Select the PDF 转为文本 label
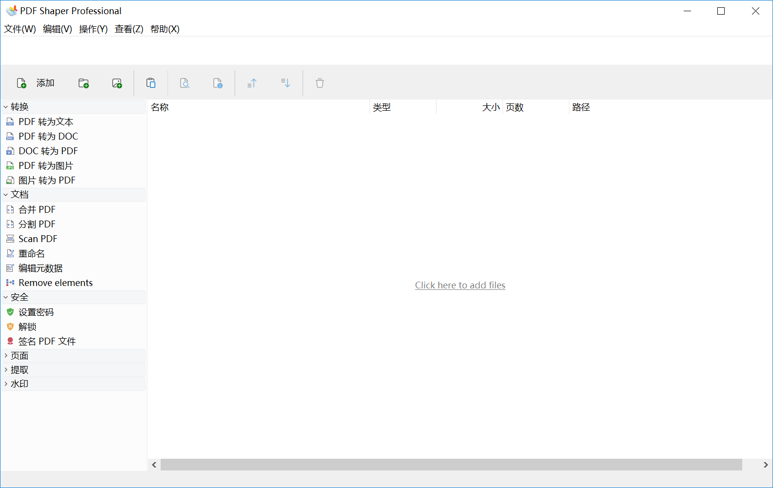Image resolution: width=773 pixels, height=488 pixels. pos(46,122)
